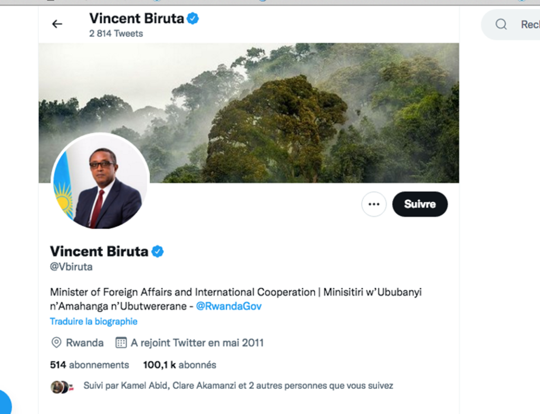
Task: Click the back arrow at the top
Action: [57, 24]
